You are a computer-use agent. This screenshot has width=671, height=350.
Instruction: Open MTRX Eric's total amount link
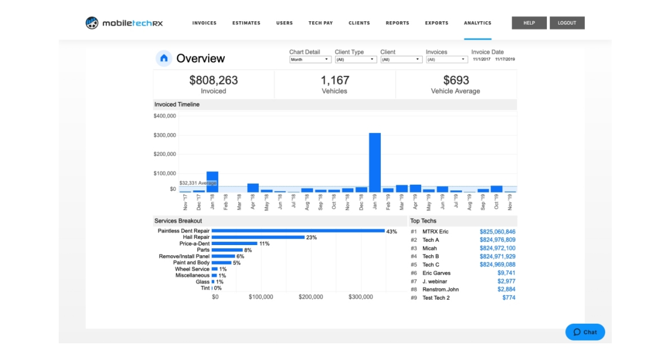tap(497, 232)
